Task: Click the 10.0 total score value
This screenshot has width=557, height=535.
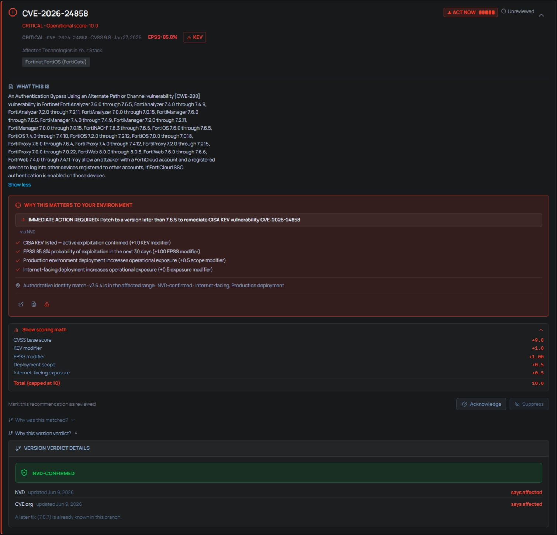Action: (537, 383)
